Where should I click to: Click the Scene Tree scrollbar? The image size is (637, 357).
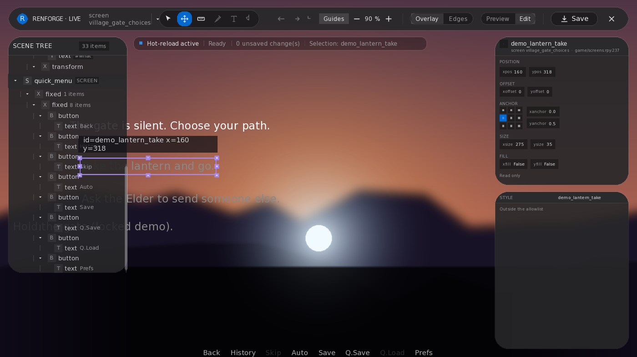[126, 218]
